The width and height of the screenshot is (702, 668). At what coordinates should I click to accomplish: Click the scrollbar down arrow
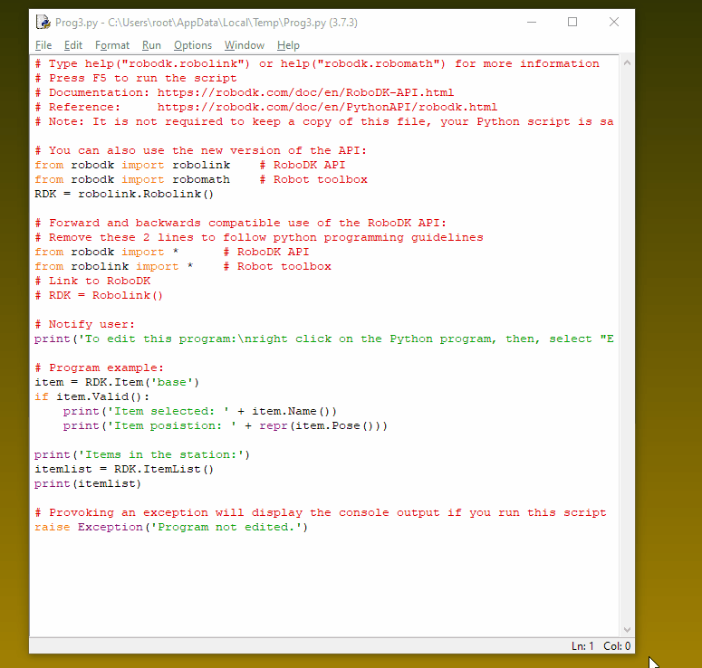(x=627, y=629)
